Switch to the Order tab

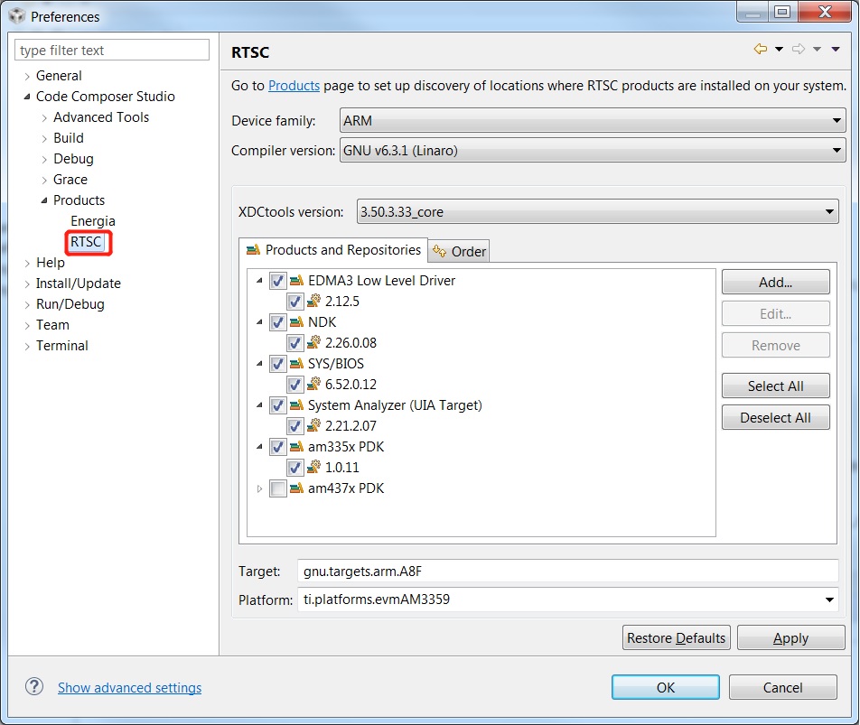(x=459, y=252)
